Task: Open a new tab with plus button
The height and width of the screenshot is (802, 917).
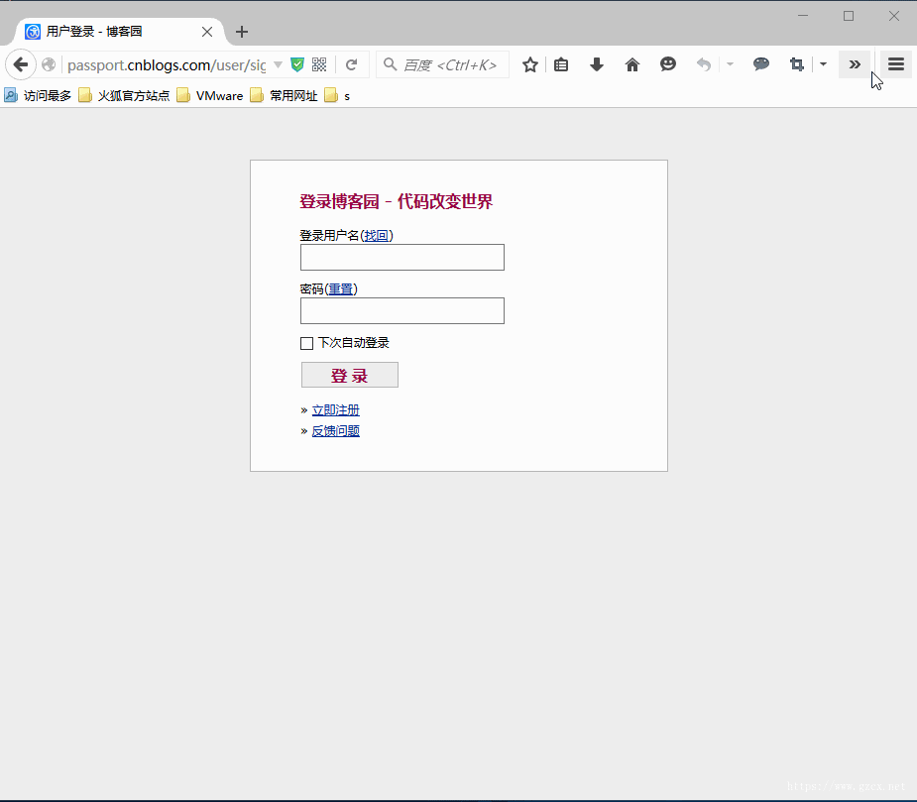Action: (242, 32)
